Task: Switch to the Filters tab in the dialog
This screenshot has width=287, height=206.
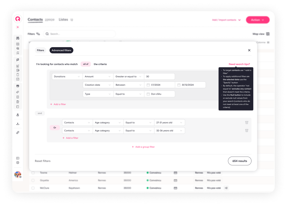Action: [x=41, y=50]
